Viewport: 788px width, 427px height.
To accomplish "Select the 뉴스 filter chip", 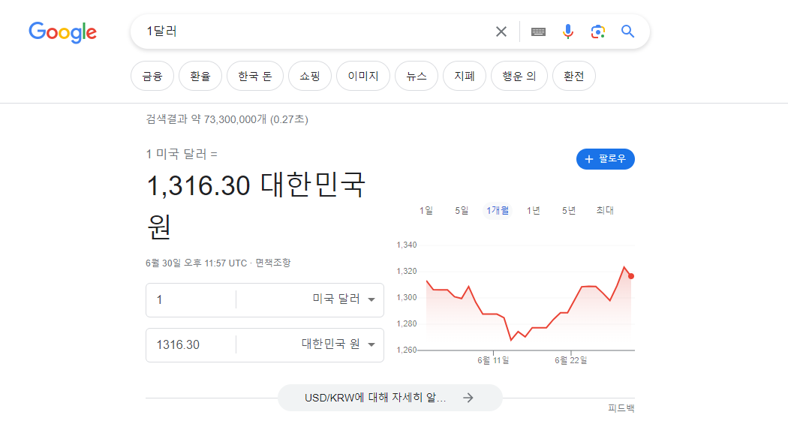I will tap(416, 76).
